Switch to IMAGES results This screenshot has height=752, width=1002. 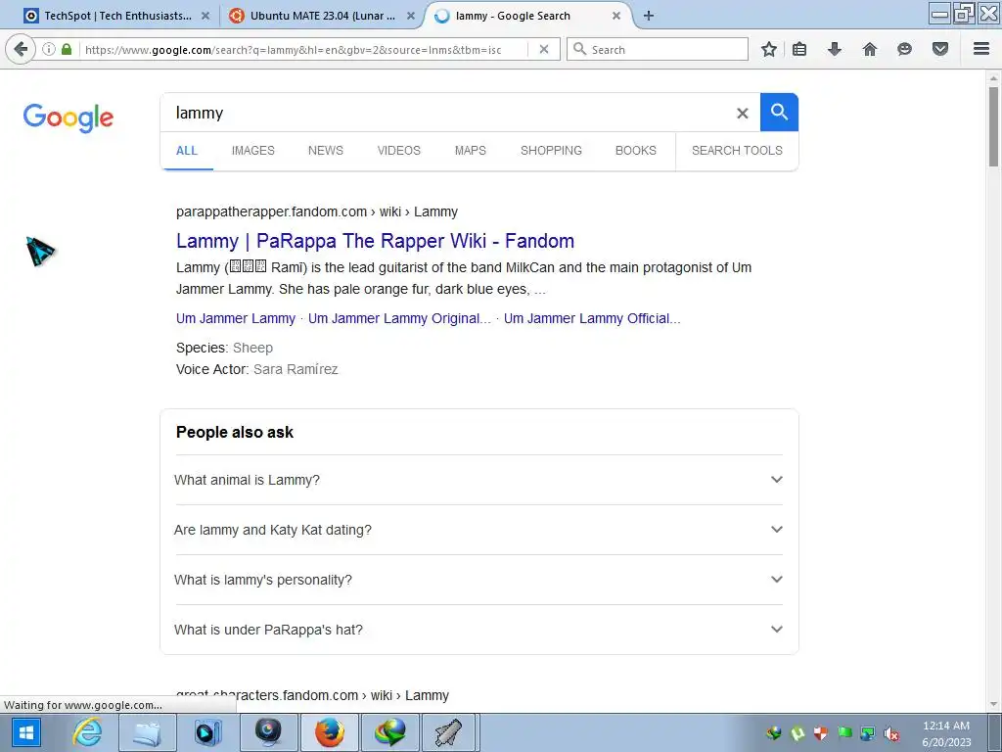253,151
